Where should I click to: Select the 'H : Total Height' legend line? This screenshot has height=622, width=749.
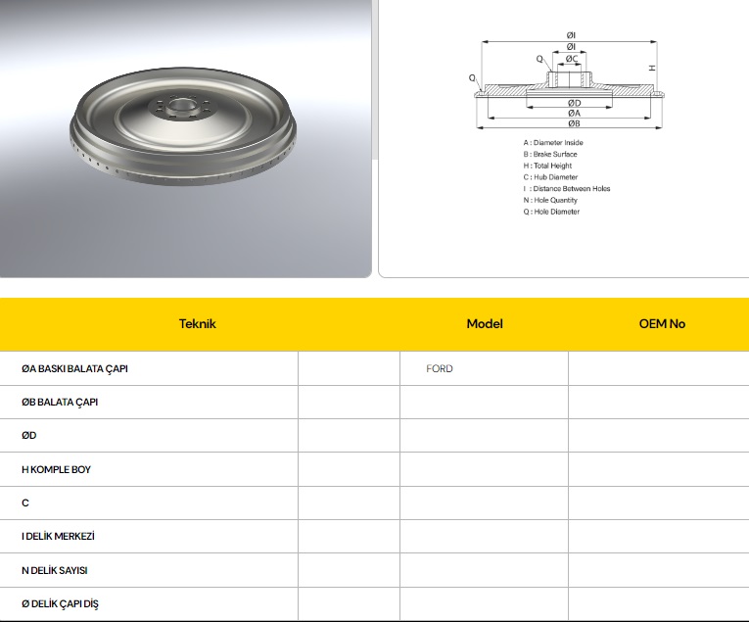[547, 166]
